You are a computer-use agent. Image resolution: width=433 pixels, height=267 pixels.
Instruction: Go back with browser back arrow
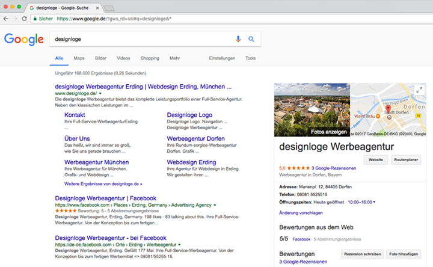(6, 19)
